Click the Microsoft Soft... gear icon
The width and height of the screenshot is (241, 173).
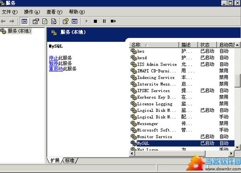133,130
